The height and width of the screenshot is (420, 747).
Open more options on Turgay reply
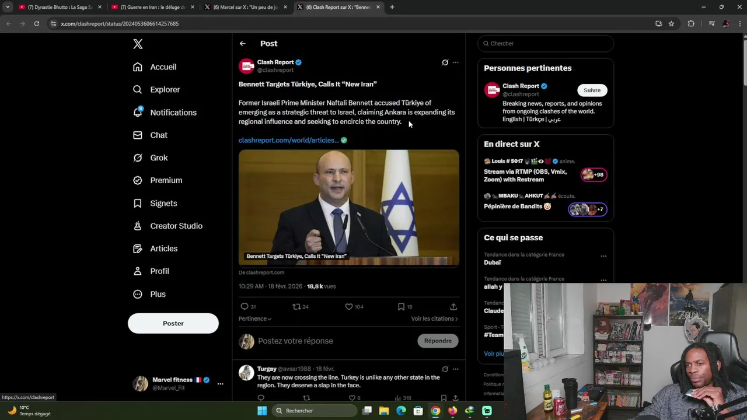click(x=456, y=369)
